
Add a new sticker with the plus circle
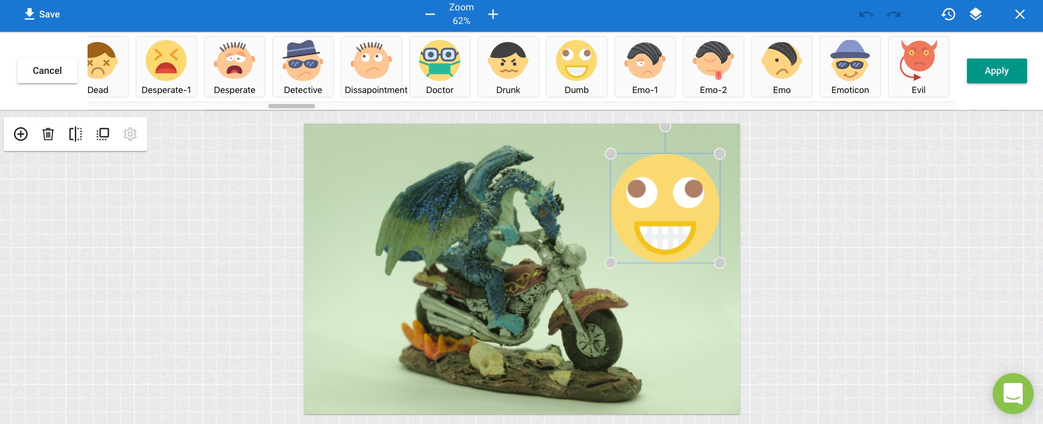coord(21,134)
